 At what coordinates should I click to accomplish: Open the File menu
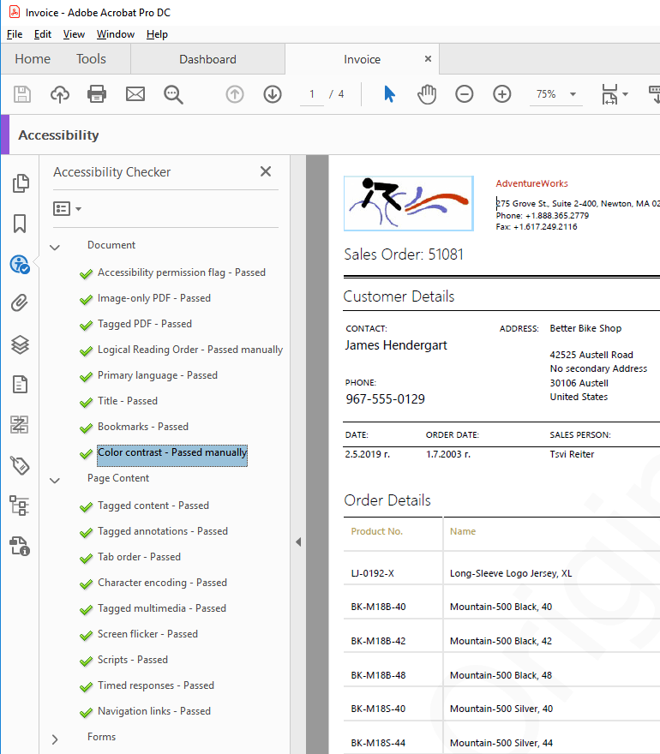[15, 34]
